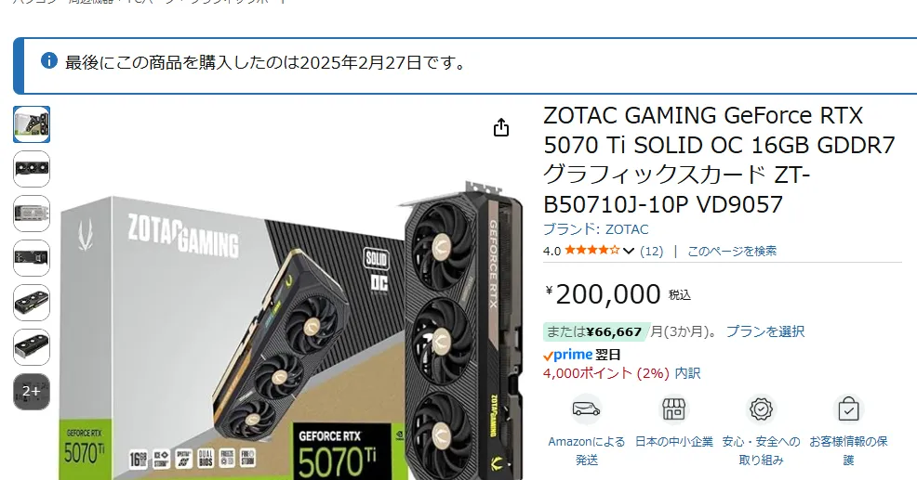Click the 内訳 points breakdown link
This screenshot has width=917, height=480.
pyautogui.click(x=688, y=373)
